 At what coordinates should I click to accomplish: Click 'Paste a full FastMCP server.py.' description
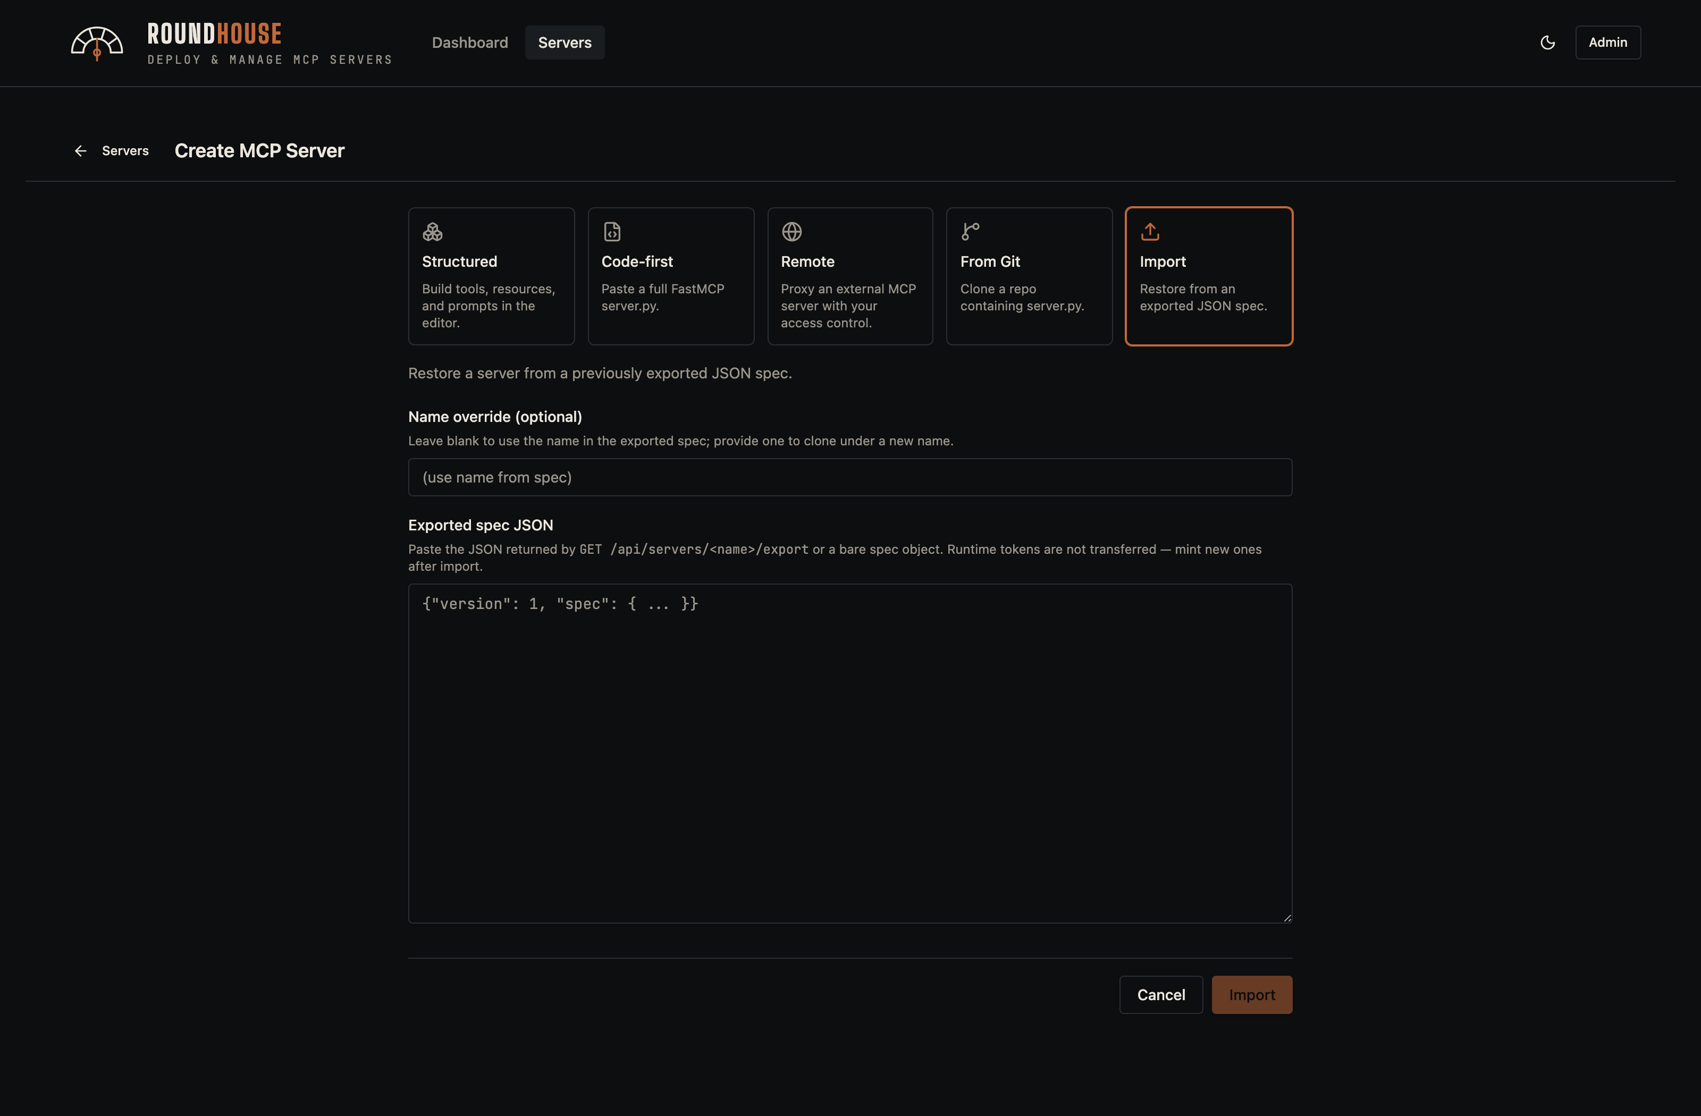tap(662, 297)
